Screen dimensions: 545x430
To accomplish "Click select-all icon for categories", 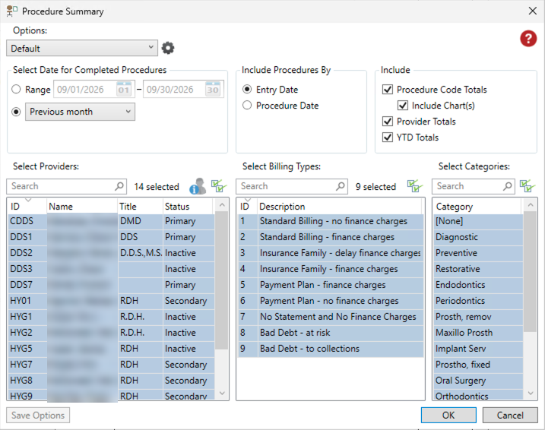I will (528, 186).
